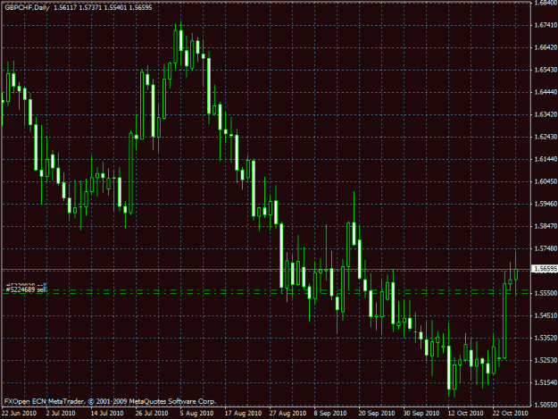Select the #5224689 sell order label
This screenshot has height=419, width=558.
[x=27, y=289]
